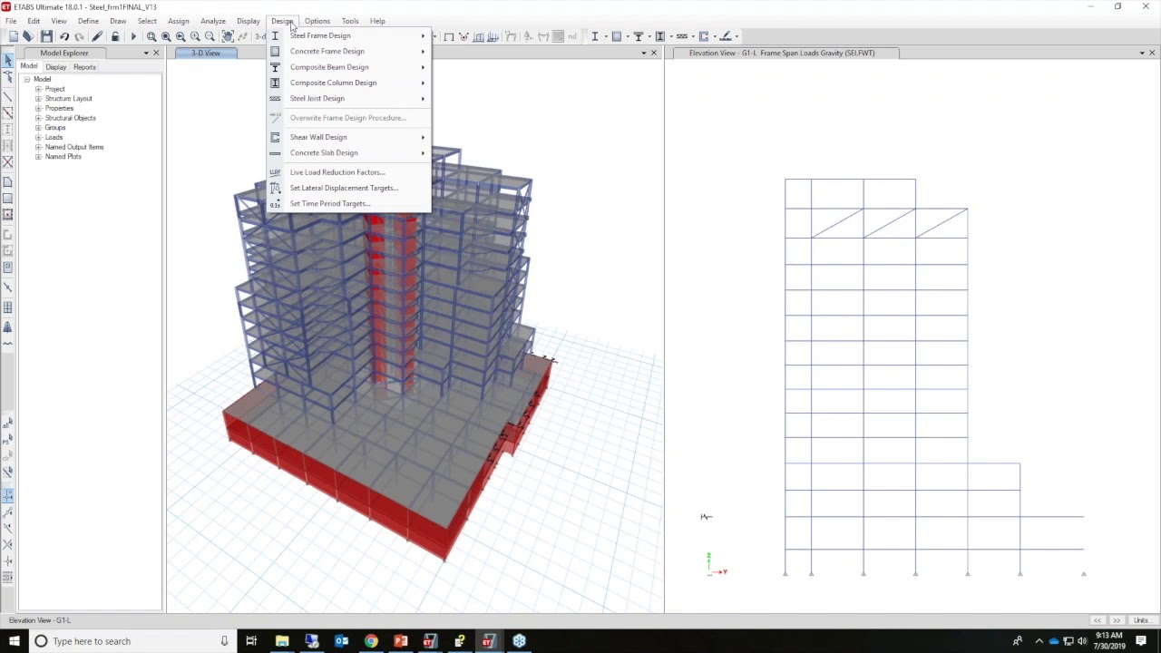Image resolution: width=1161 pixels, height=653 pixels.
Task: Expand the Project tree node
Action: [x=38, y=89]
